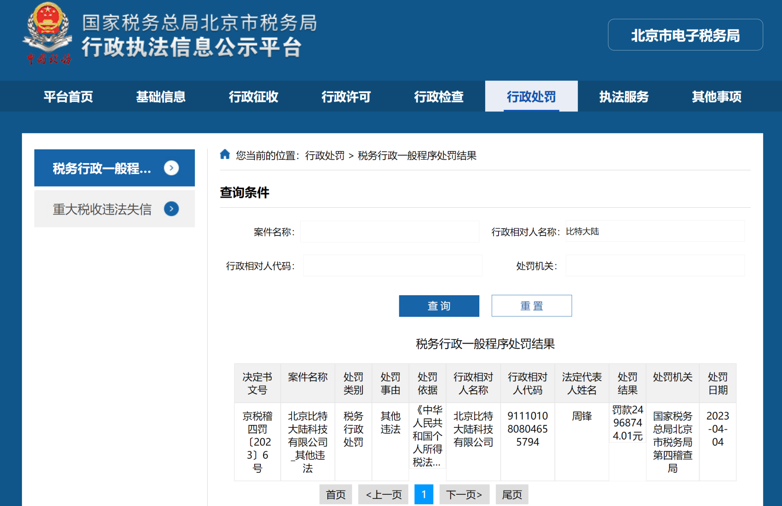
Task: Click the home icon in the breadcrumb
Action: coord(225,154)
